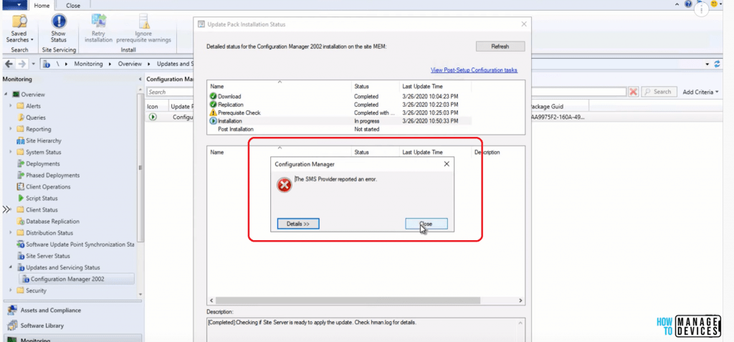734x342 pixels.
Task: Select the Database Replication icon
Action: click(x=20, y=221)
